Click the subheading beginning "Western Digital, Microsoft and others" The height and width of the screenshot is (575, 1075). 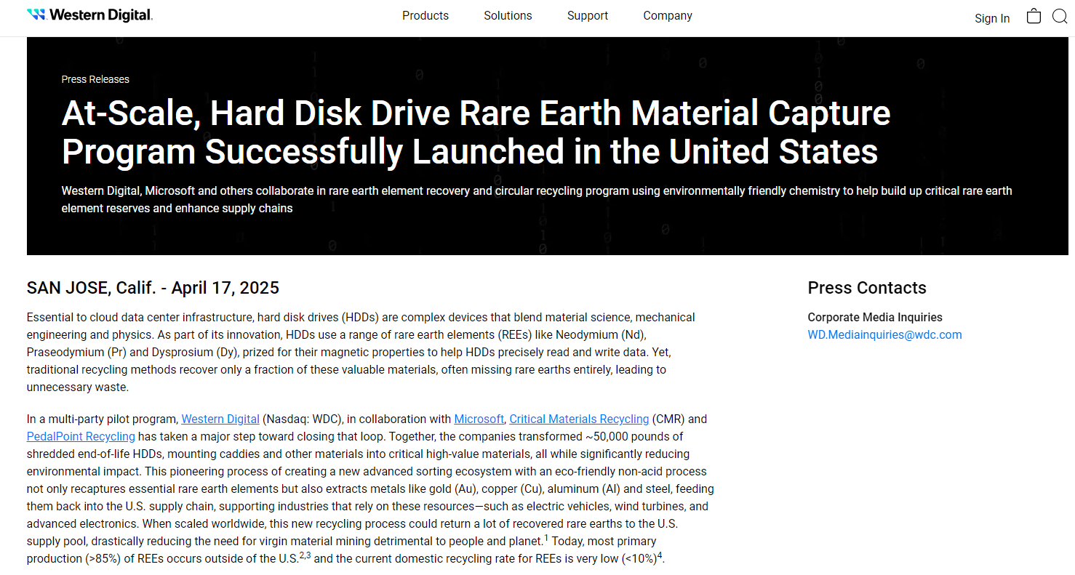(537, 200)
